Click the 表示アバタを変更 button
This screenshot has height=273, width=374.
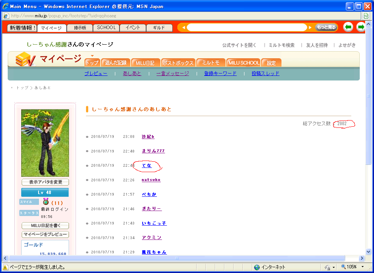(x=45, y=182)
